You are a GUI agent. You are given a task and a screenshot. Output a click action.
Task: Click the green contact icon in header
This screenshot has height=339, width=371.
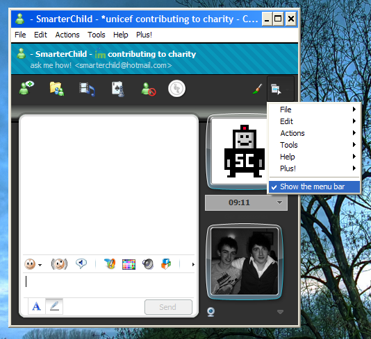tap(22, 53)
